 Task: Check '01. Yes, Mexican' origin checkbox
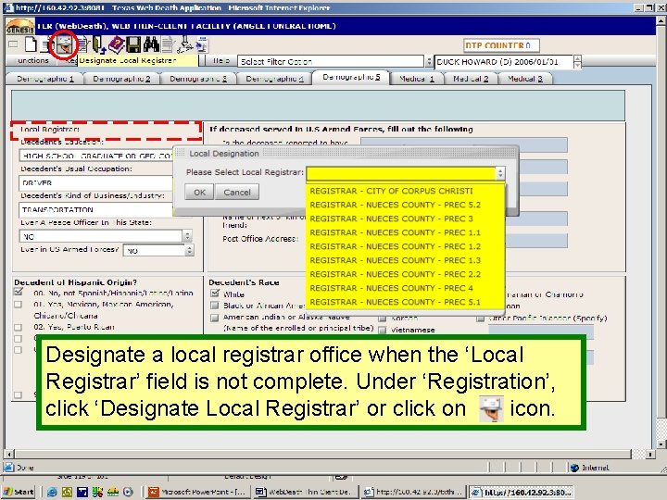[18, 305]
